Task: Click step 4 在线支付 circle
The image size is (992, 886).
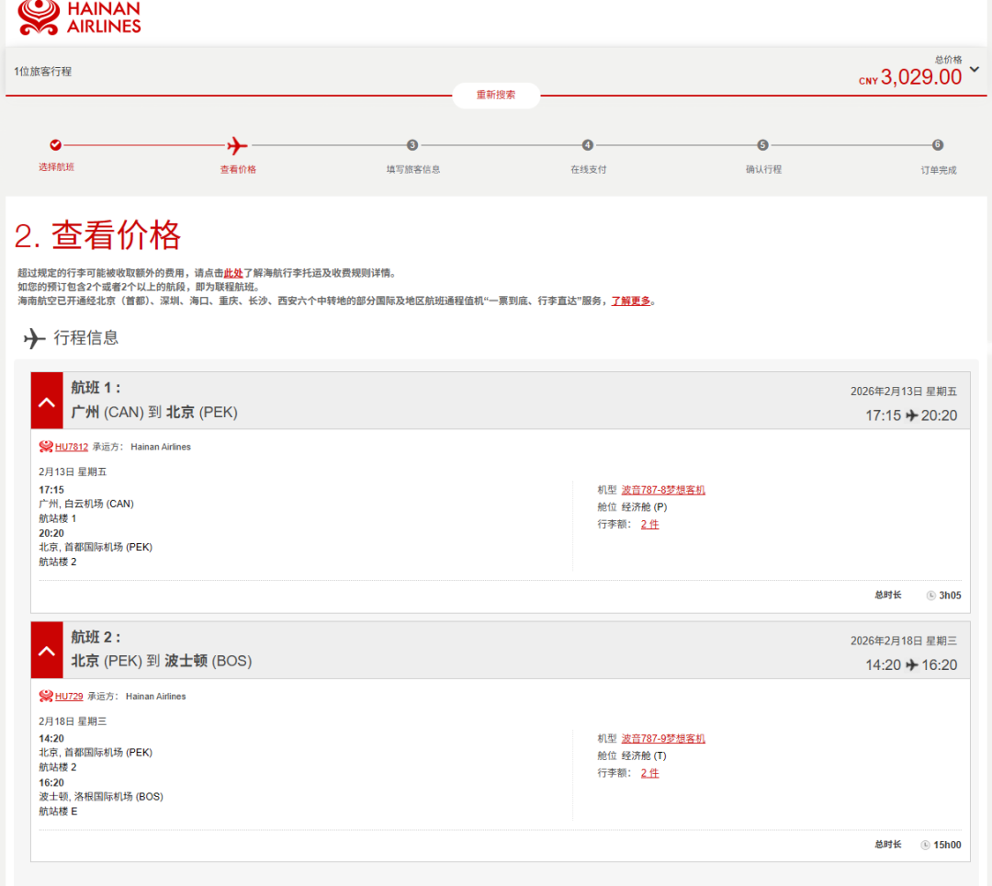Action: coord(588,145)
